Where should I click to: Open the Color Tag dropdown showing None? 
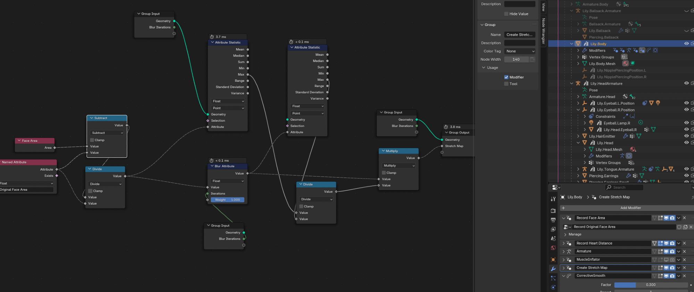(x=519, y=51)
